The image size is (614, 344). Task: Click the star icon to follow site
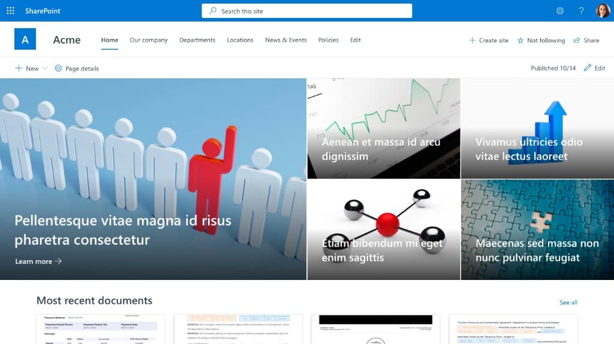[520, 40]
